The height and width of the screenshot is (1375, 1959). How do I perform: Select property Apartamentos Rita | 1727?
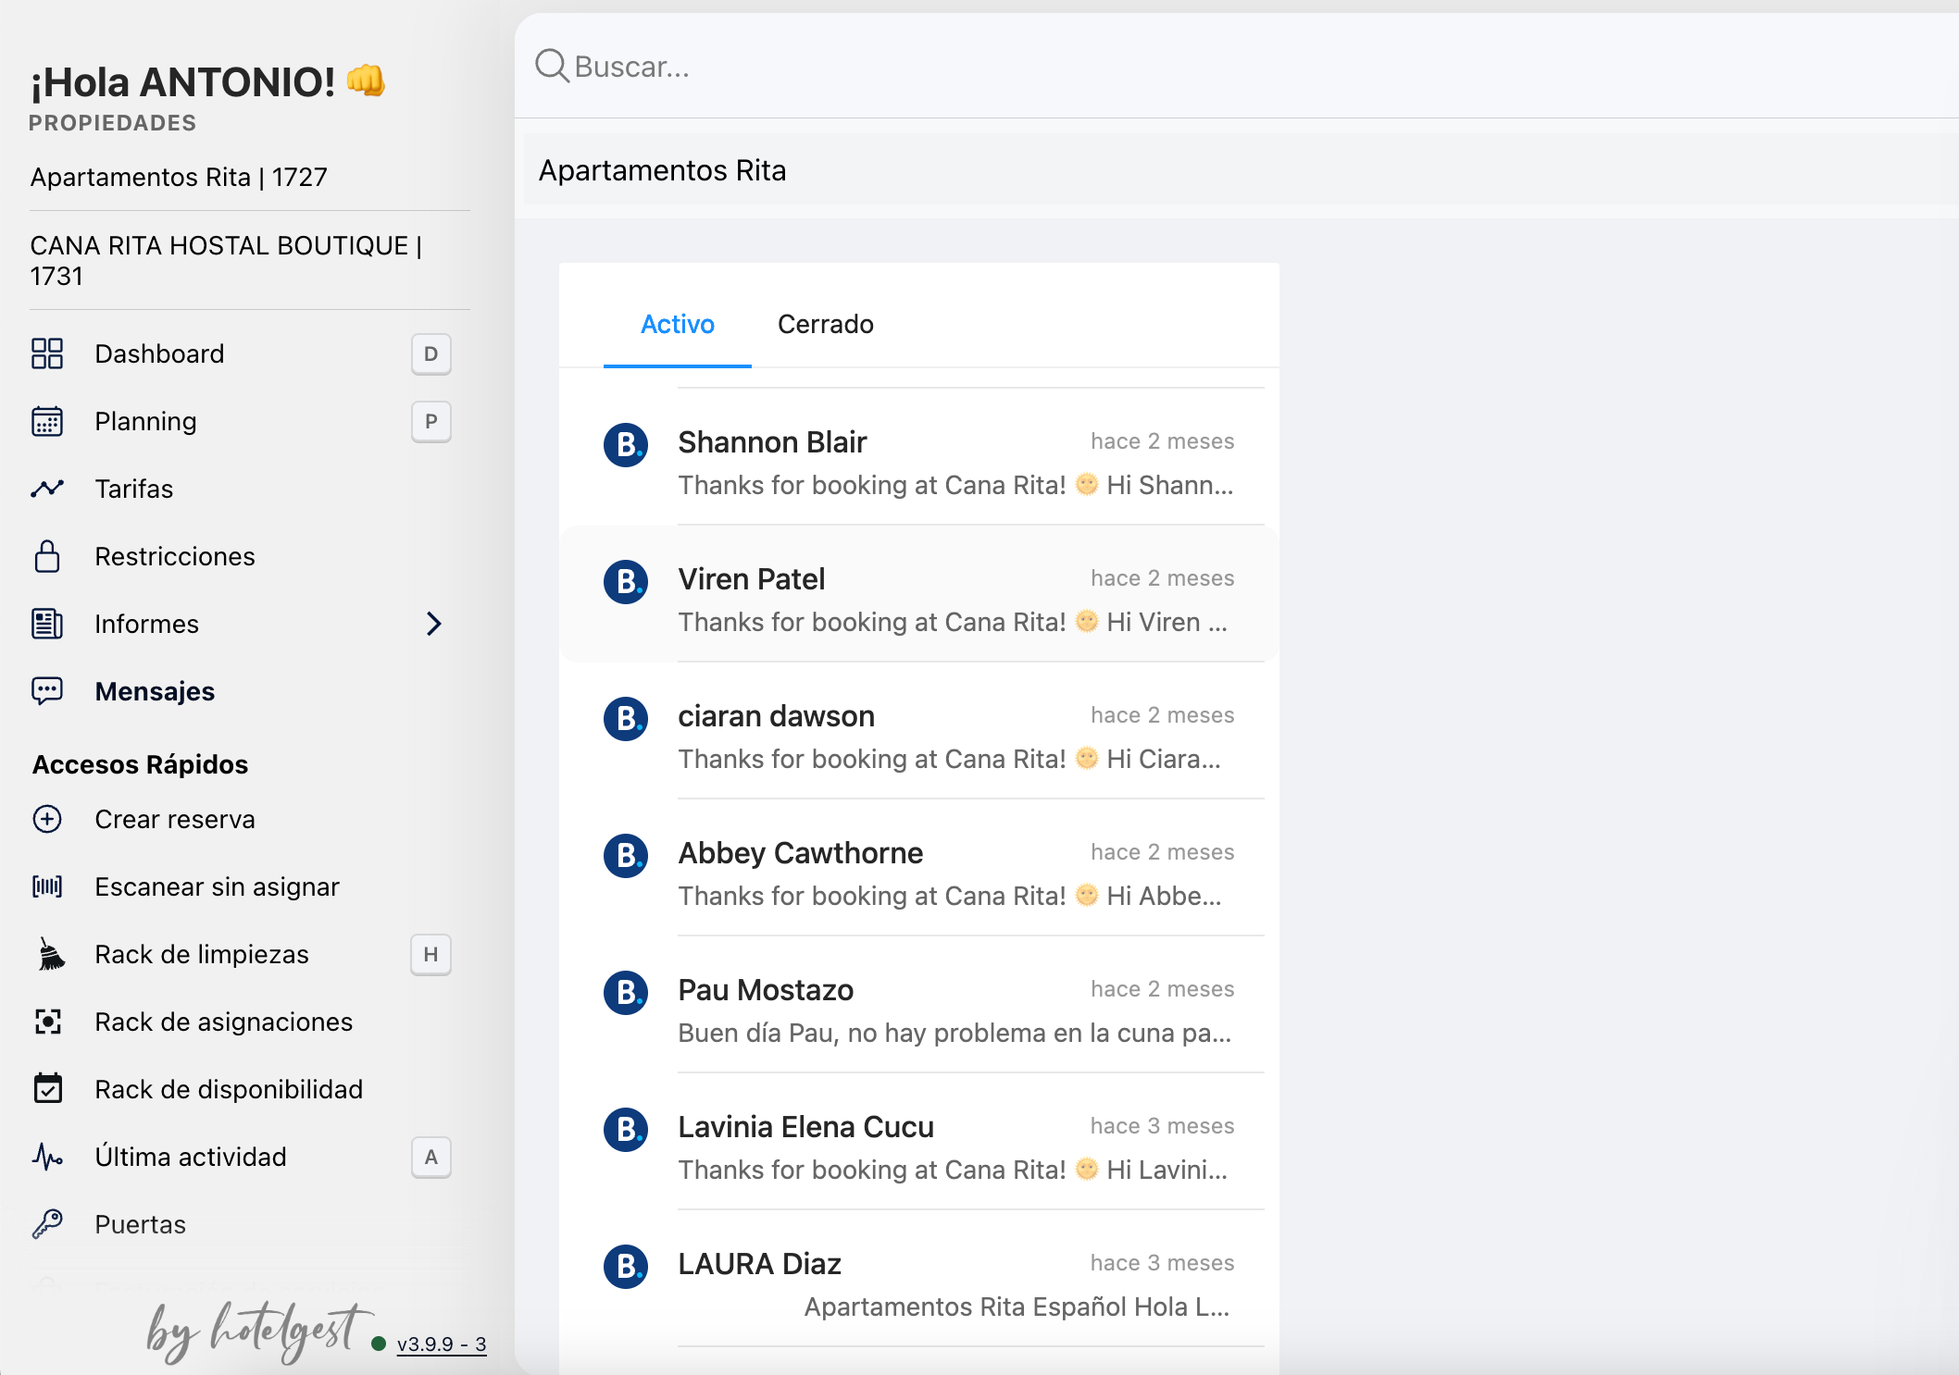pos(179,177)
